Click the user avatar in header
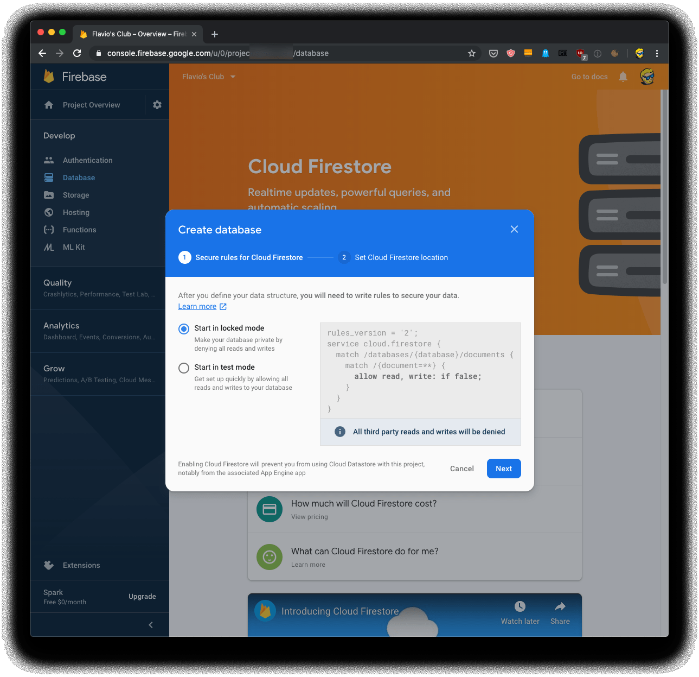The image size is (699, 677). click(647, 77)
